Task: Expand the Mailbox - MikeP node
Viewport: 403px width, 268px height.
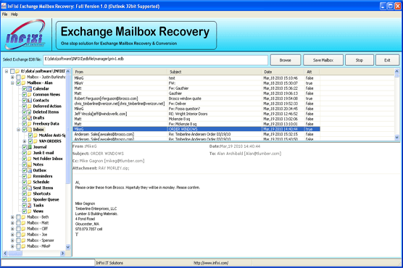Action: click(x=12, y=246)
